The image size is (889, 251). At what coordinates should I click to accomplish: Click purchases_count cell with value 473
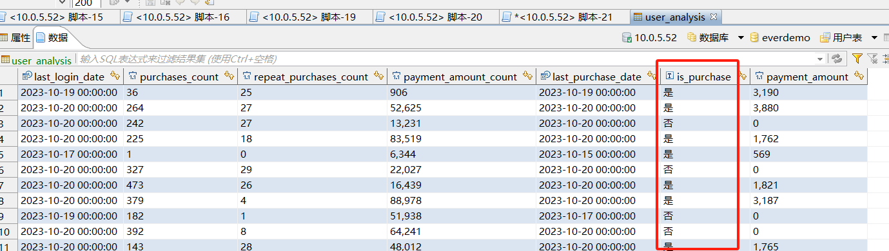[180, 185]
